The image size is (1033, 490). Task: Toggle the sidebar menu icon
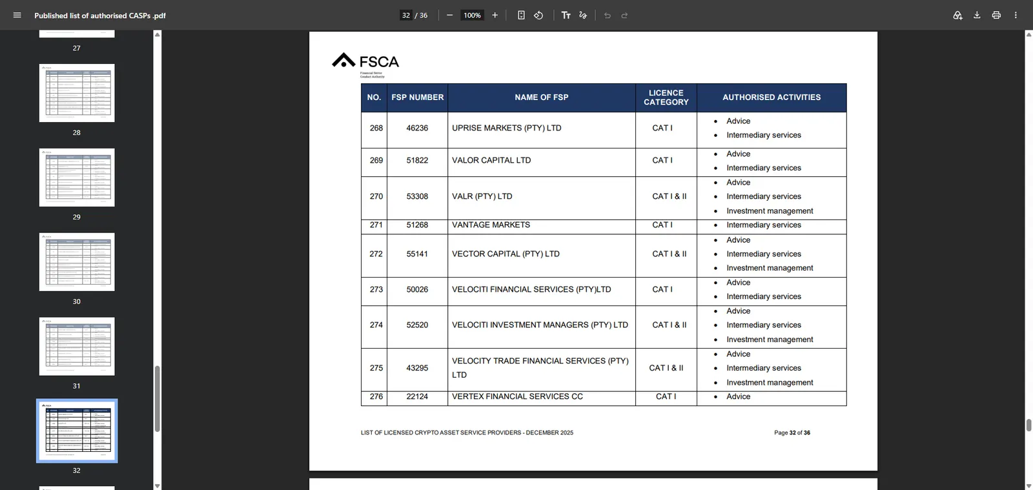[17, 15]
